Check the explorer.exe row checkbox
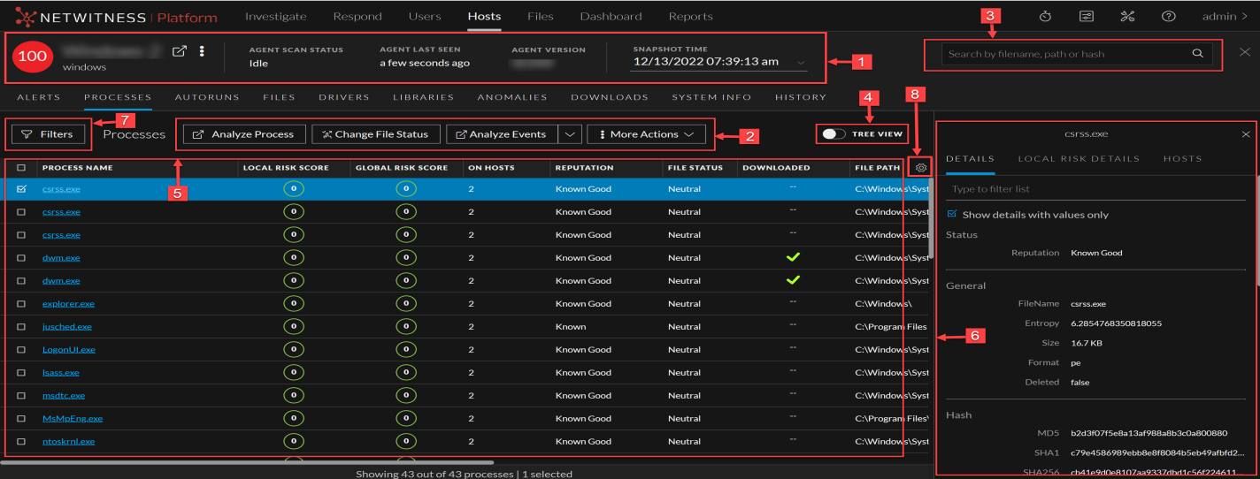 click(x=22, y=303)
